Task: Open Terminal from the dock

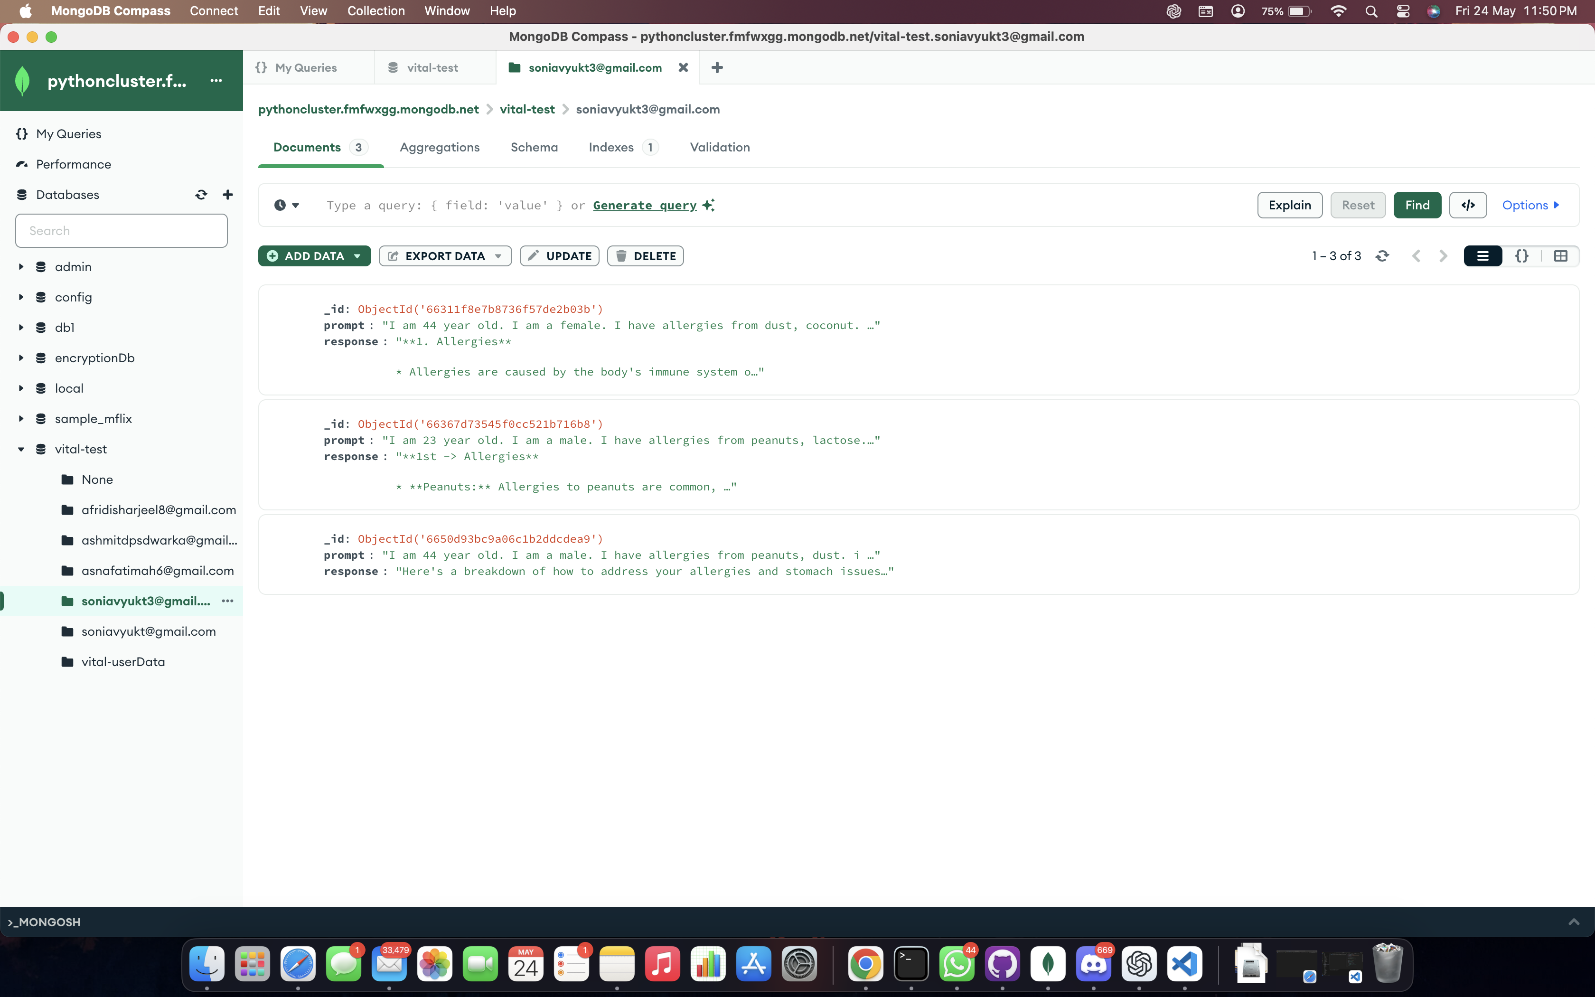Action: tap(911, 964)
